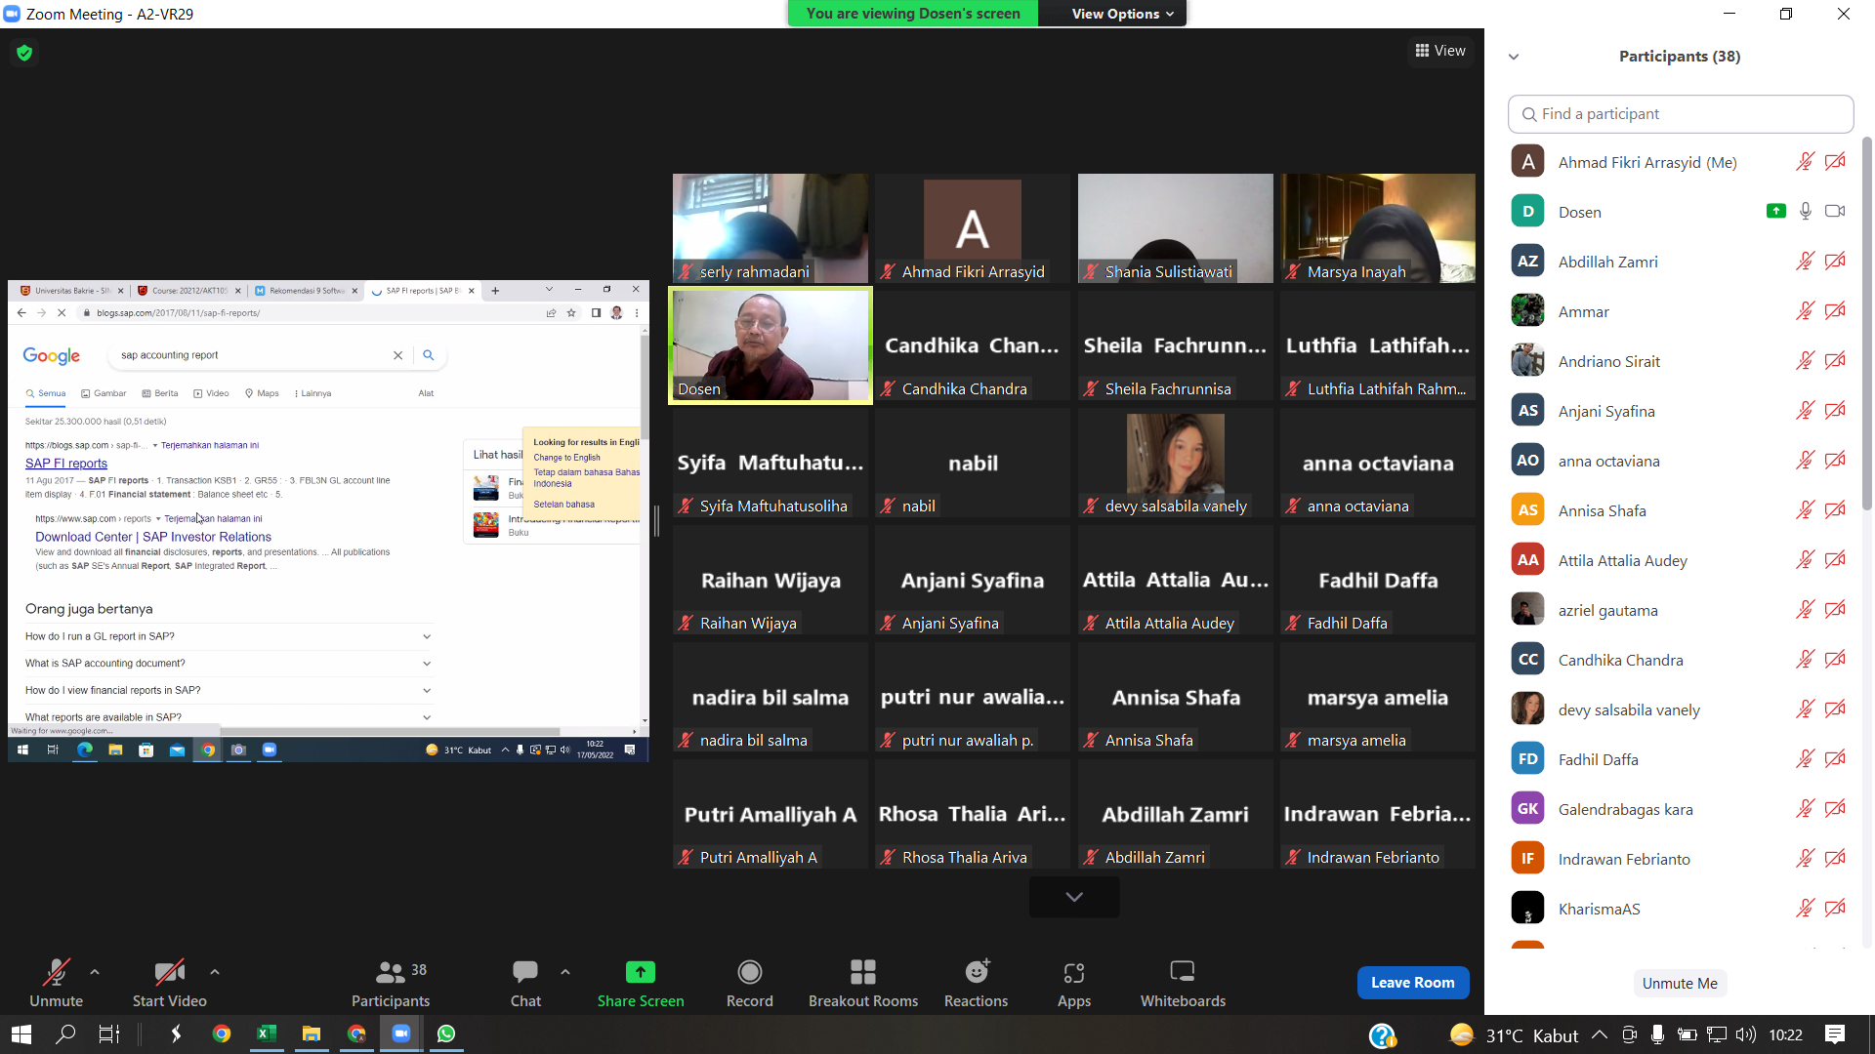Open the notification center icon
The width and height of the screenshot is (1875, 1054).
1835,1034
